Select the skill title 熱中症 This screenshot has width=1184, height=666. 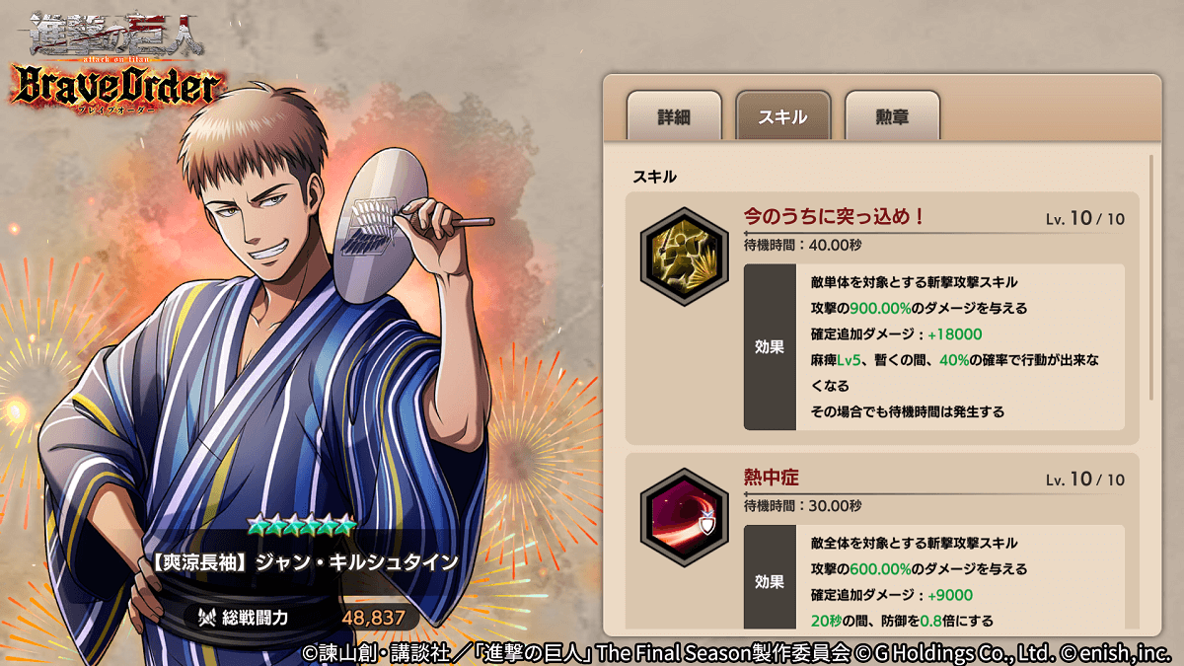pos(771,478)
